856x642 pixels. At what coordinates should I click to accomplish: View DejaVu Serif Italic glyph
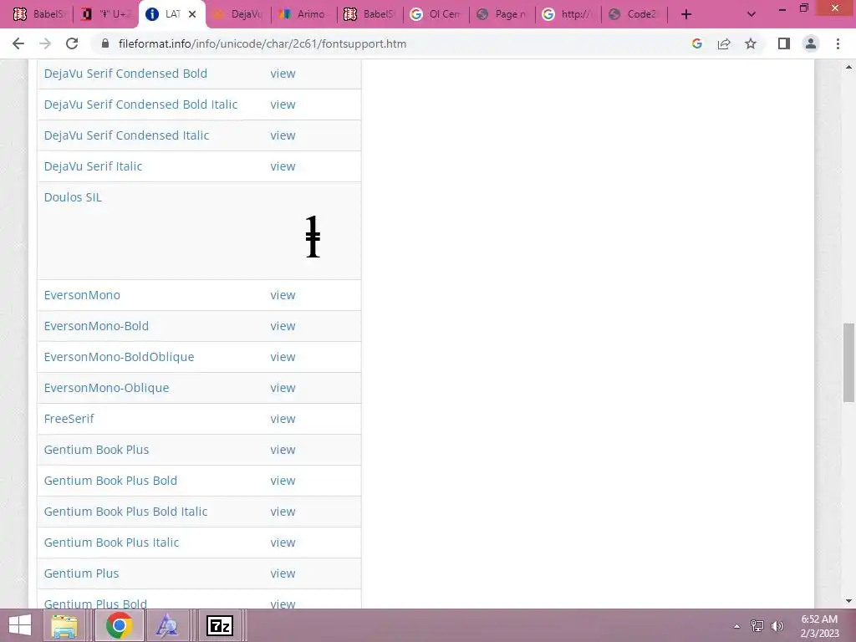point(283,166)
